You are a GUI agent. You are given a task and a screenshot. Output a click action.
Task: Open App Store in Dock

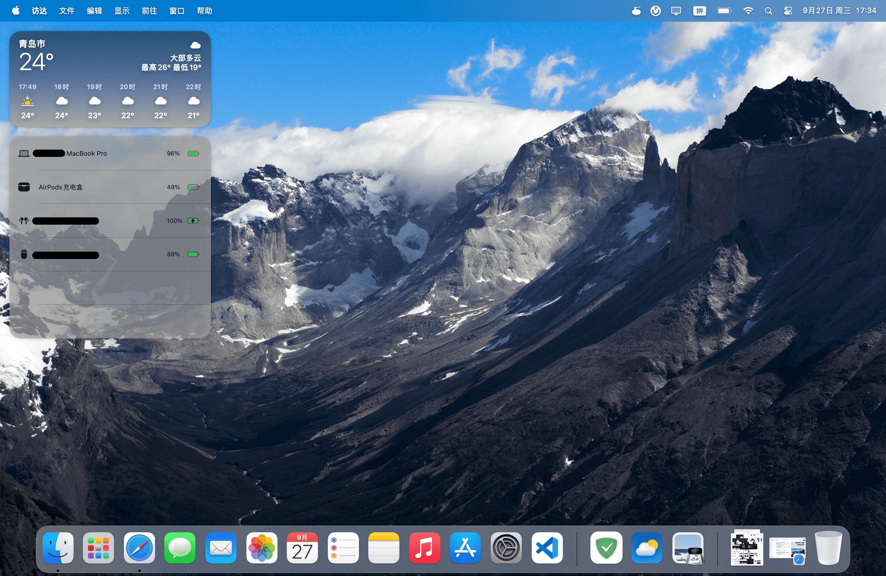tap(465, 548)
